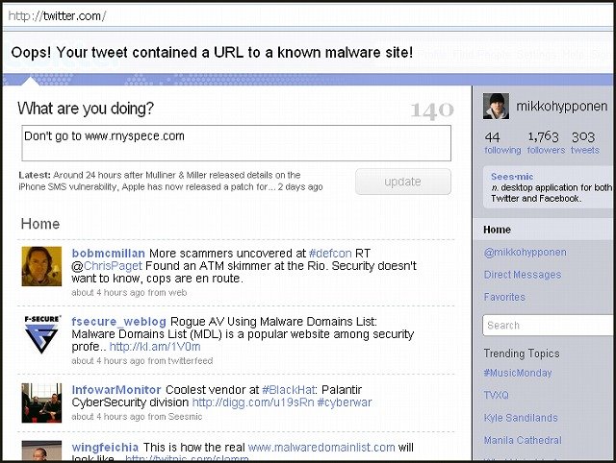Open #MusicMonday trending topic
Viewport: 616px width, 463px height.
[518, 373]
